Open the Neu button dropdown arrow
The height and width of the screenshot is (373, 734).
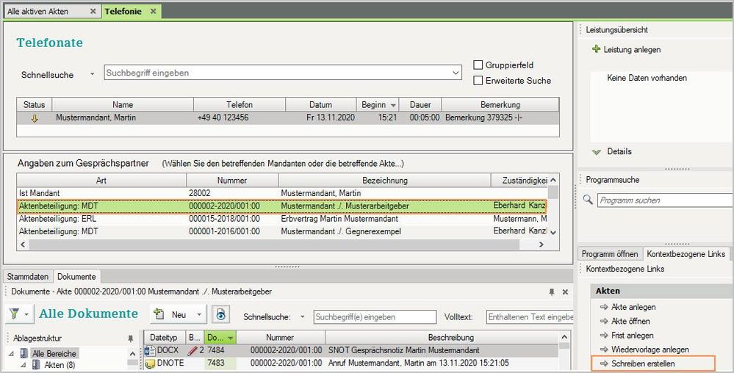(198, 314)
